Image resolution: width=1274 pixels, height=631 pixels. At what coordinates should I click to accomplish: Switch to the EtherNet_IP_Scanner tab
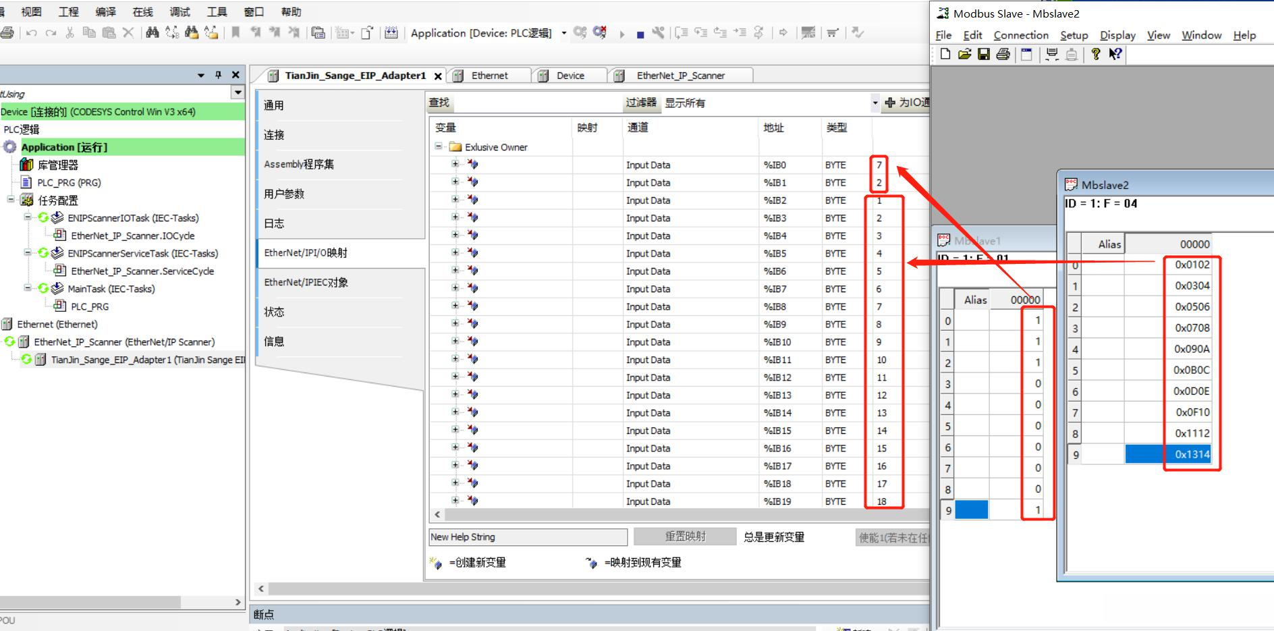(680, 76)
